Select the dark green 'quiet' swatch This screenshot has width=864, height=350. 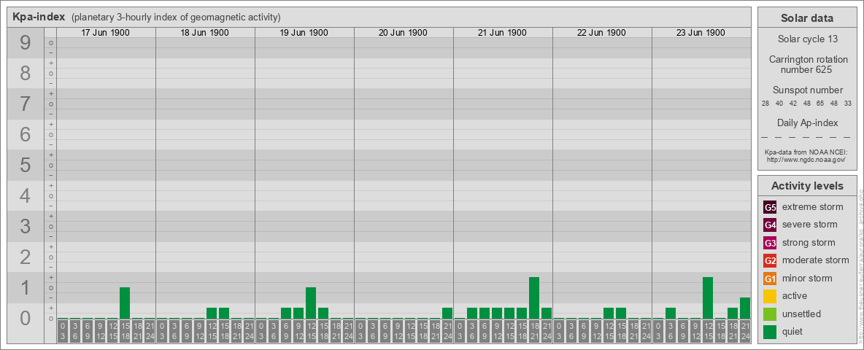coord(771,332)
